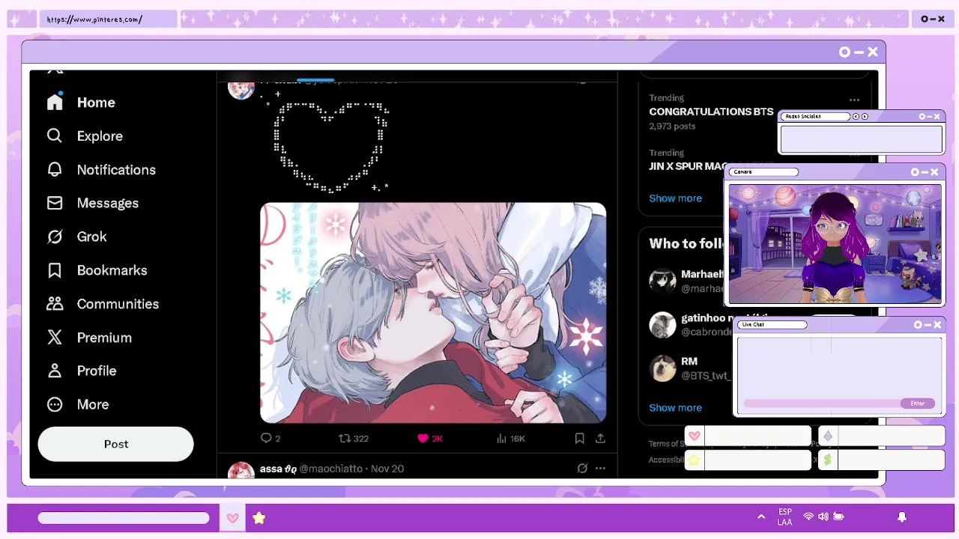Click the Communities people icon
The height and width of the screenshot is (539, 959).
click(x=55, y=303)
